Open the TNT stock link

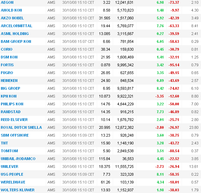tap(4, 143)
